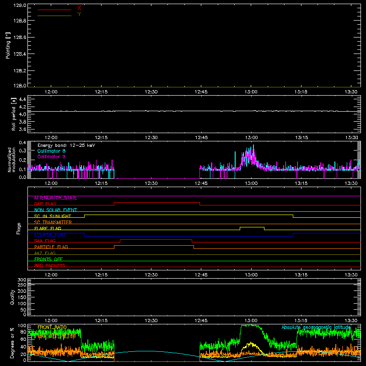Click the FRONTS_OFF flag label

click(48, 259)
